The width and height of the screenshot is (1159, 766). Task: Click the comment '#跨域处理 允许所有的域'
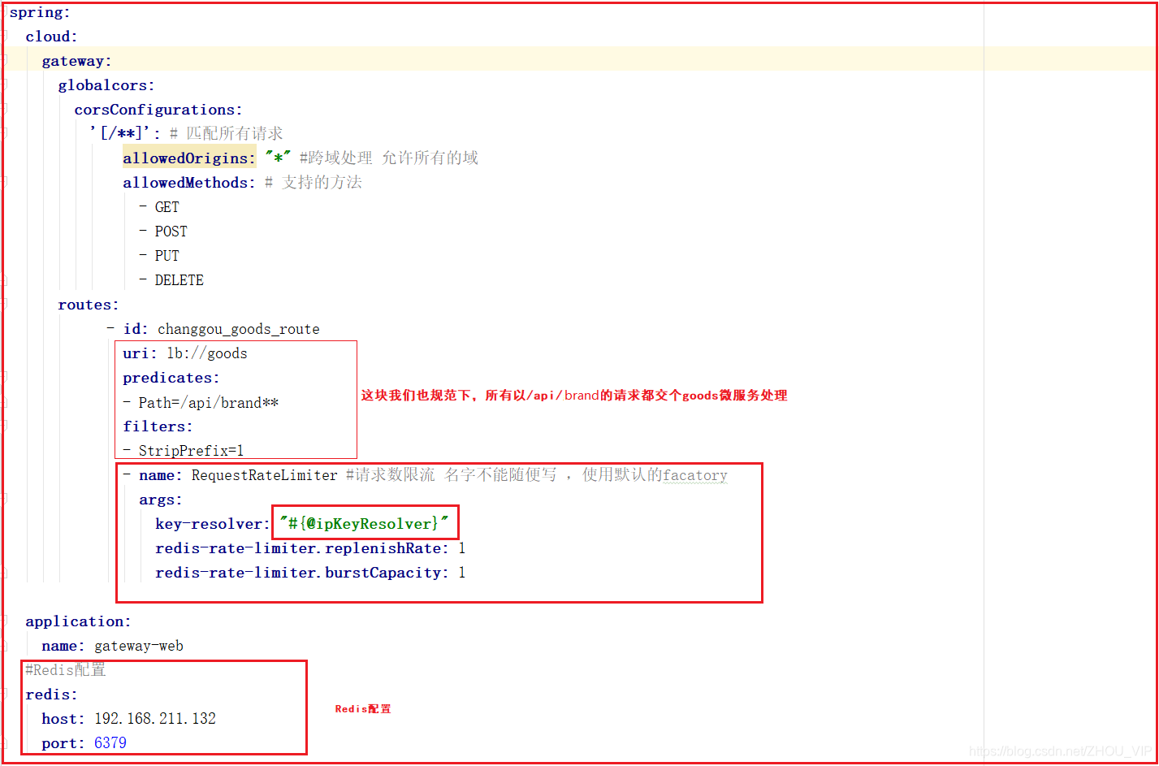pos(389,158)
